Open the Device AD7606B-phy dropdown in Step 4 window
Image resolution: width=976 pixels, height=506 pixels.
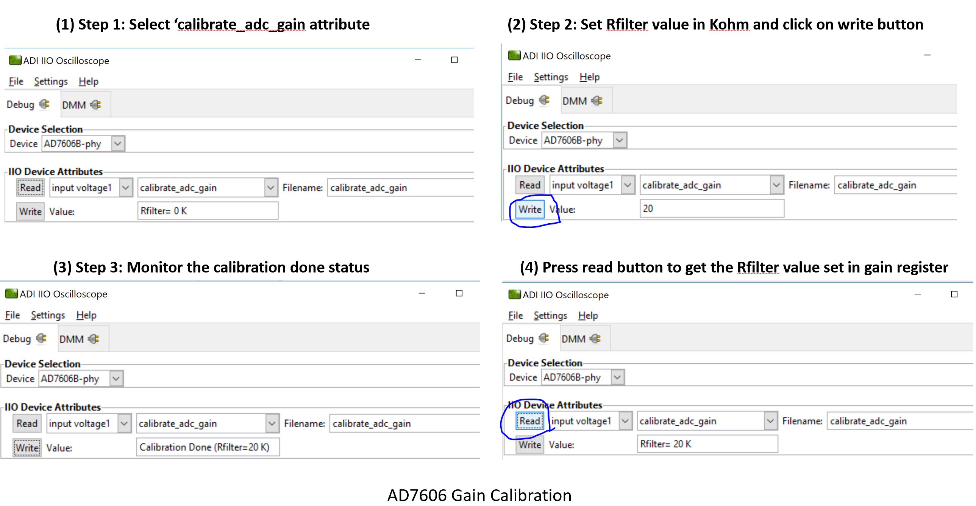[617, 377]
